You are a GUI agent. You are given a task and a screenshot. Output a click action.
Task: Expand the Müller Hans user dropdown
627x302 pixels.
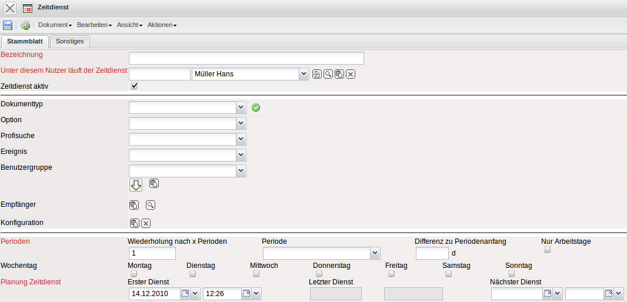303,74
